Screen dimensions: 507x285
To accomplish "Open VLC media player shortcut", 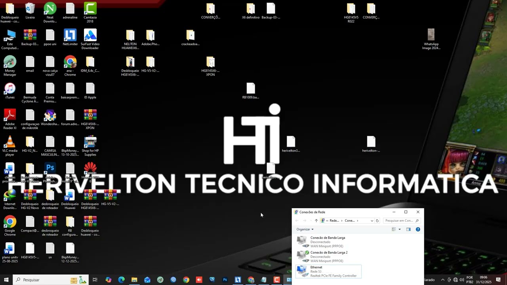I will pyautogui.click(x=10, y=146).
